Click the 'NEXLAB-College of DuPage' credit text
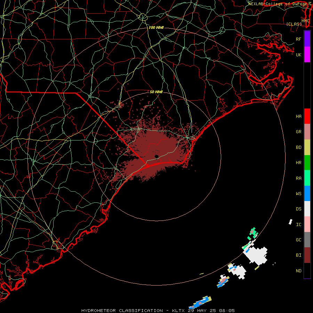This screenshot has width=313, height=313. click(277, 4)
